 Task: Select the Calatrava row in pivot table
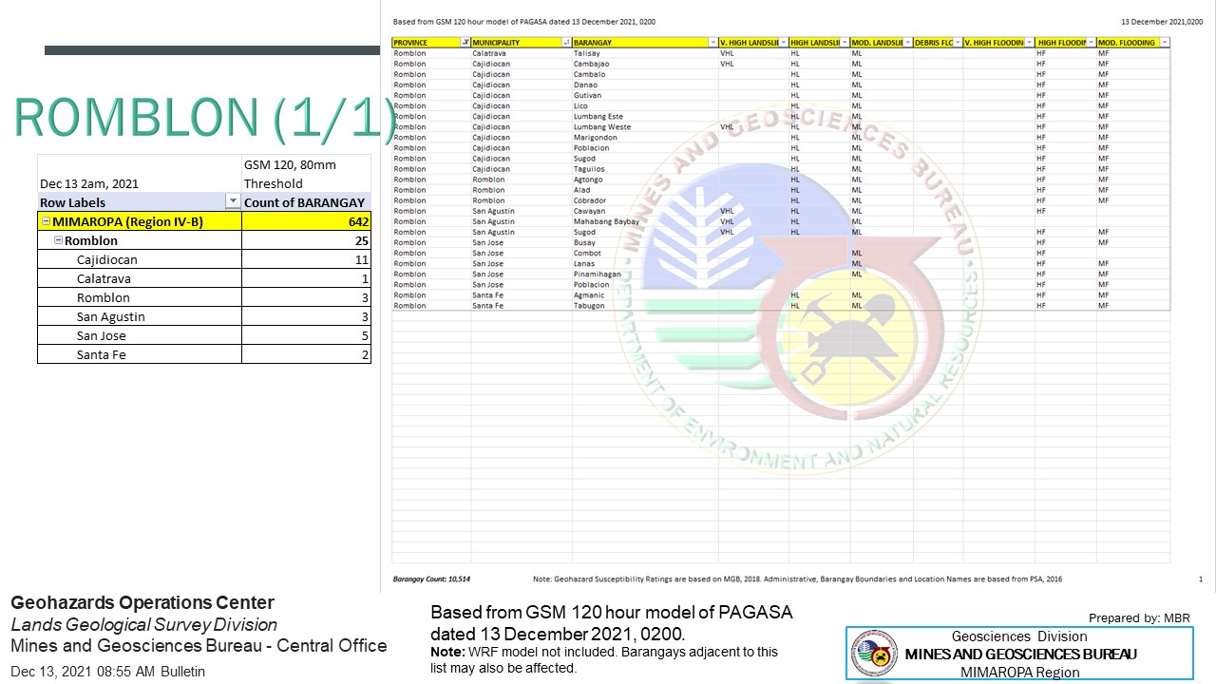pos(204,278)
